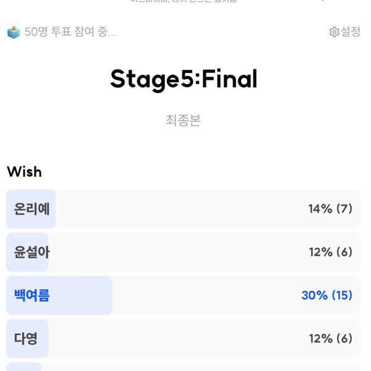
Task: Tap the 14% (7) result
Action: point(330,209)
